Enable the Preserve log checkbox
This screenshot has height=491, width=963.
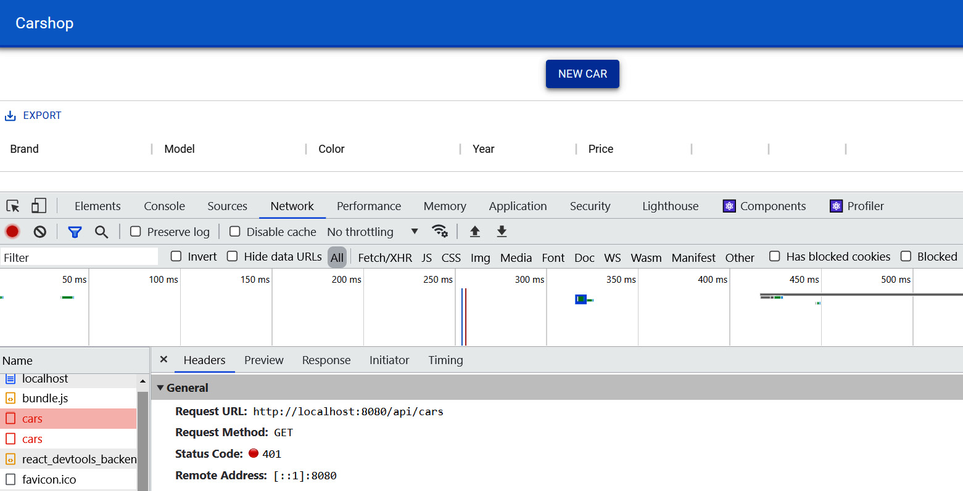(136, 232)
